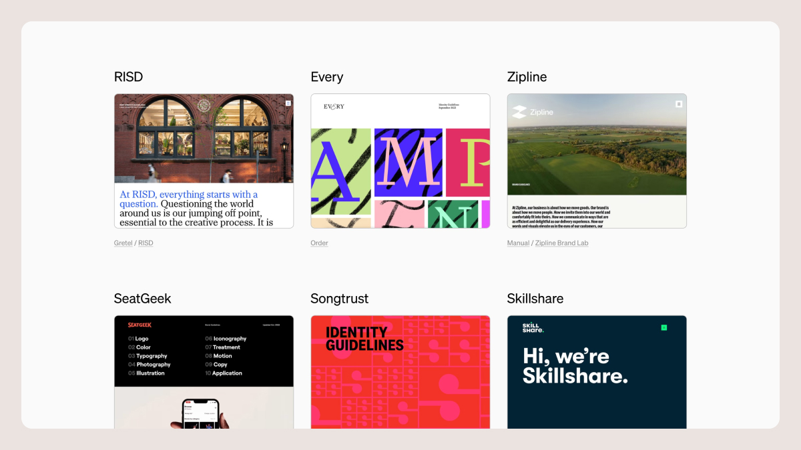The height and width of the screenshot is (450, 801).
Task: Click 'At RISD, everything starts with a question' text
Action: [x=189, y=199]
